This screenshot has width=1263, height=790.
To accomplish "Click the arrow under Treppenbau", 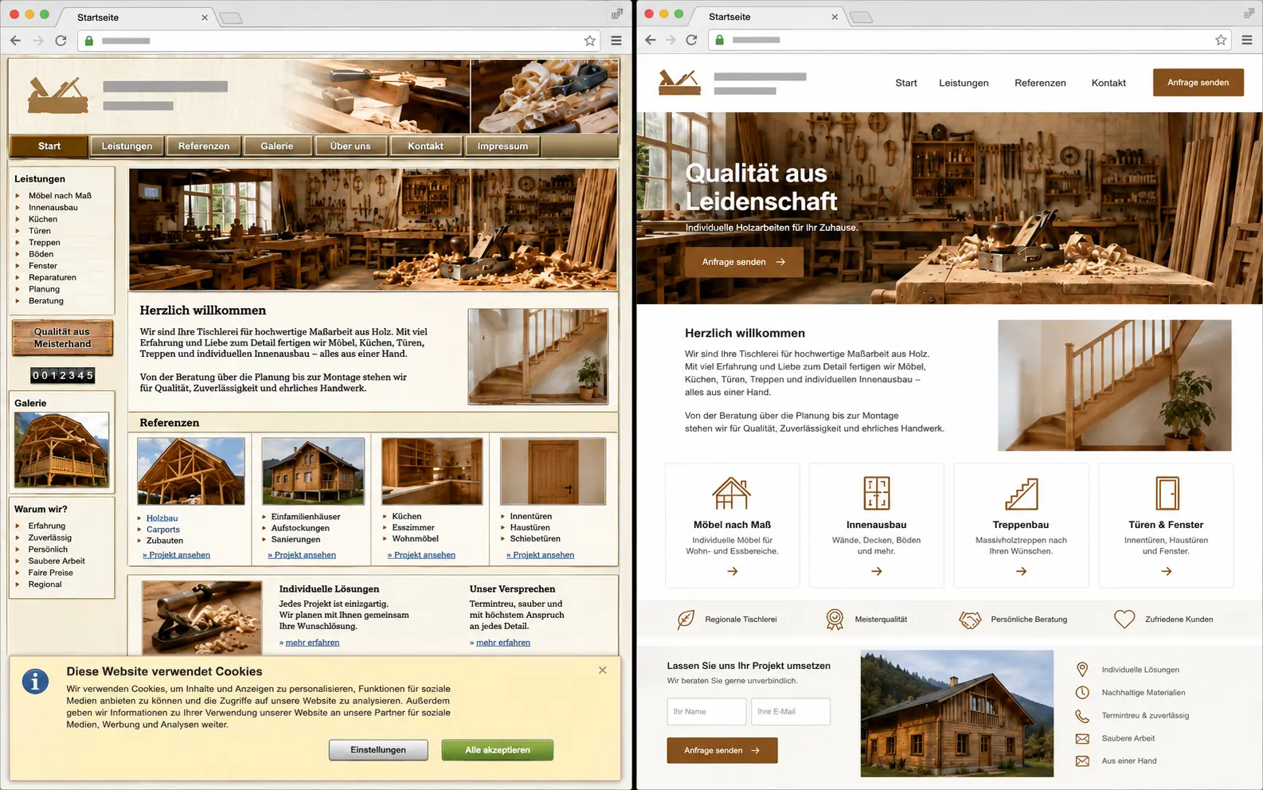I will [1021, 571].
